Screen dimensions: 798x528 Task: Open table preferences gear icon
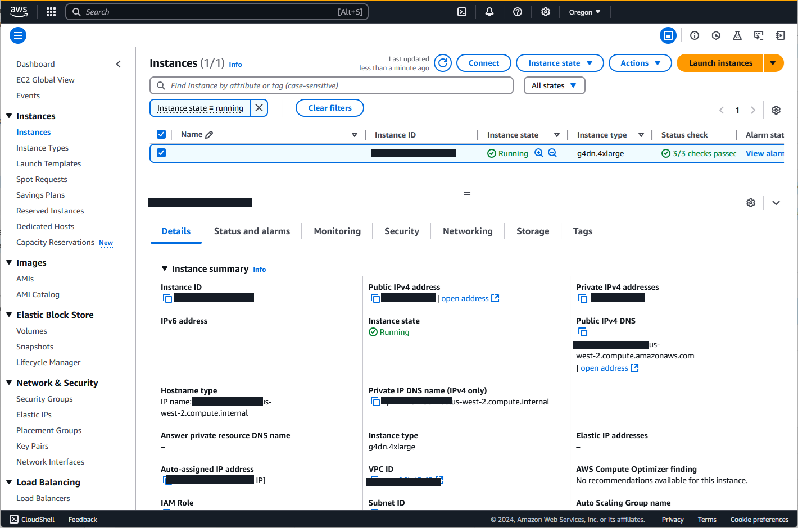[x=776, y=110]
